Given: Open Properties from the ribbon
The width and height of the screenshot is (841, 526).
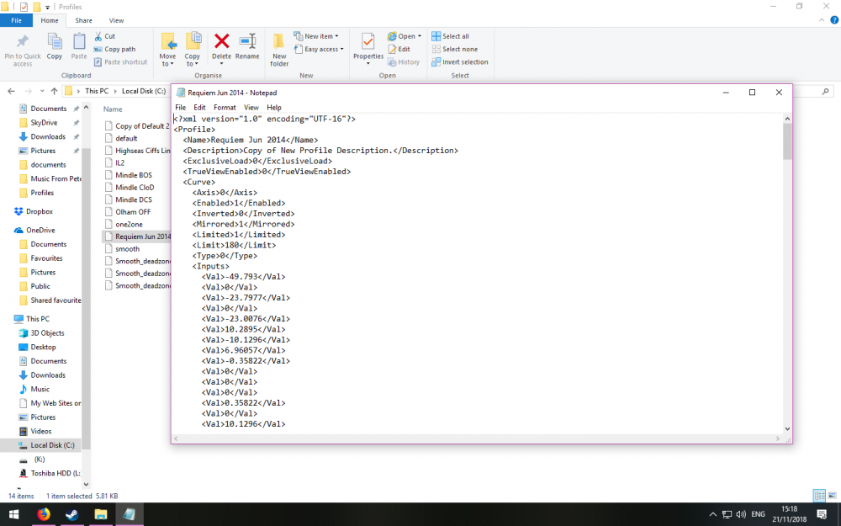Looking at the screenshot, I should [x=368, y=45].
